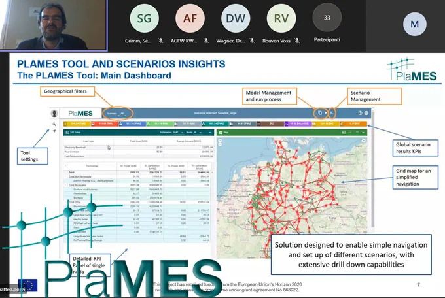445x298 pixels.
Task: Collapse the Total Non Renewable row
Action: click(x=66, y=176)
